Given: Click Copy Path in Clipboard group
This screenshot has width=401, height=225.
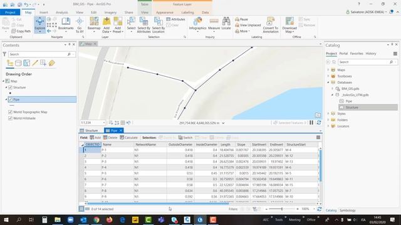Looking at the screenshot, I should click(x=21, y=31).
